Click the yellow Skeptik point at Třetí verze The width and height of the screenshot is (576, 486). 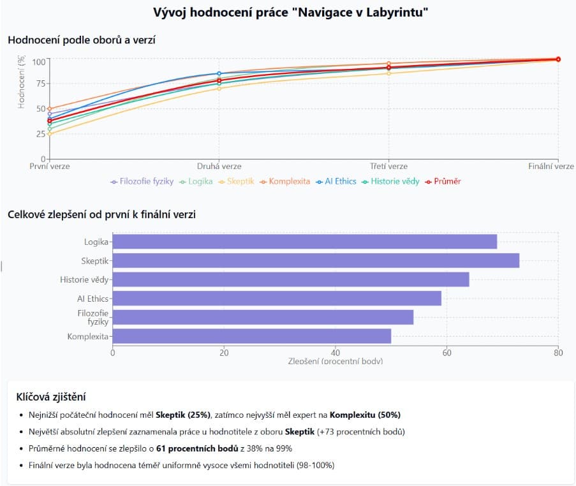388,73
